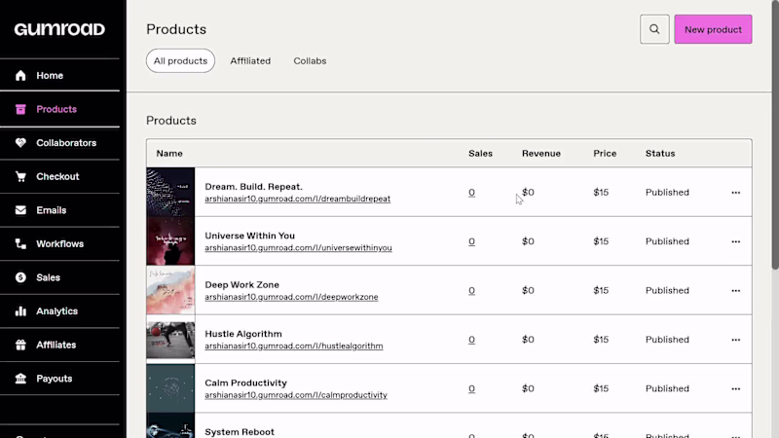Open the deepworkzone product link
The height and width of the screenshot is (438, 779).
click(x=291, y=297)
